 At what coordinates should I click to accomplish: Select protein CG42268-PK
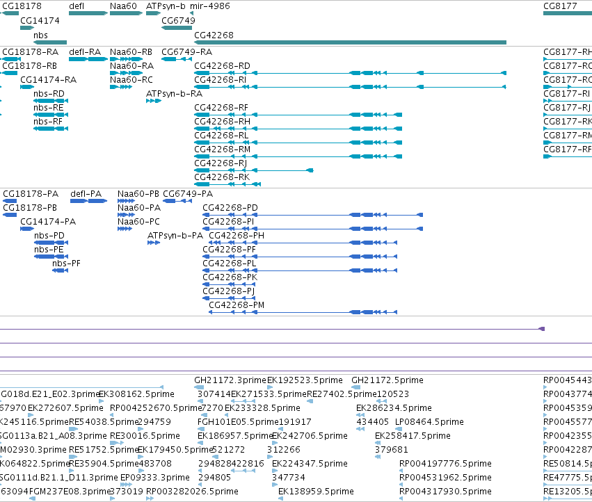[x=229, y=284]
